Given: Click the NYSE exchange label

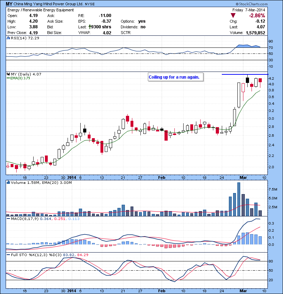Looking at the screenshot, I should 90,4.
